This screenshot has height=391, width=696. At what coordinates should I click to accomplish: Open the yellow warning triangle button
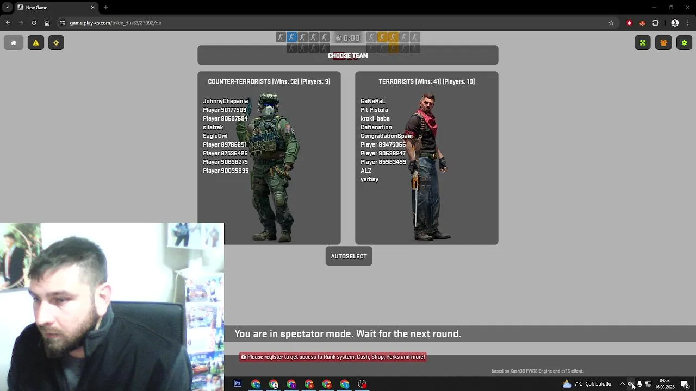pos(36,43)
